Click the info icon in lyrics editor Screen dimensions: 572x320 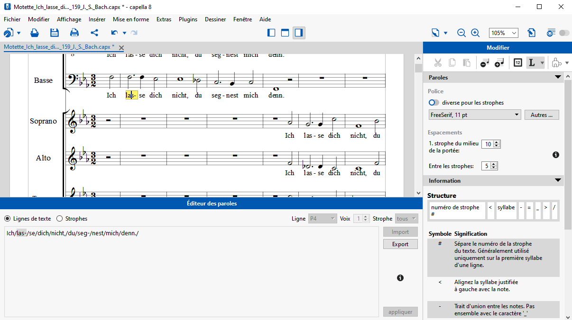[400, 278]
